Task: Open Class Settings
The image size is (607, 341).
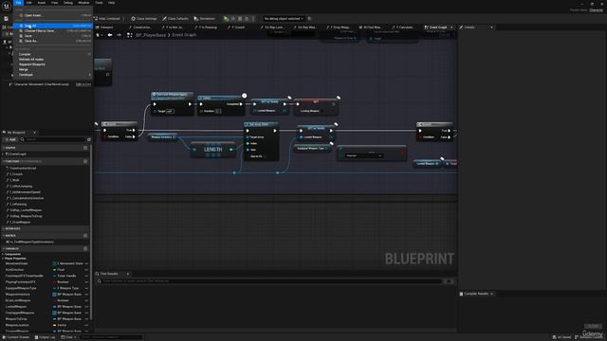Action: click(x=144, y=19)
